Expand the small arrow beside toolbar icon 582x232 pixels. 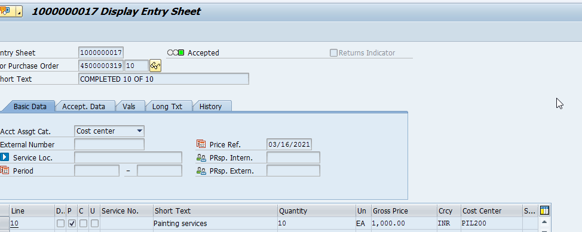click(x=19, y=11)
